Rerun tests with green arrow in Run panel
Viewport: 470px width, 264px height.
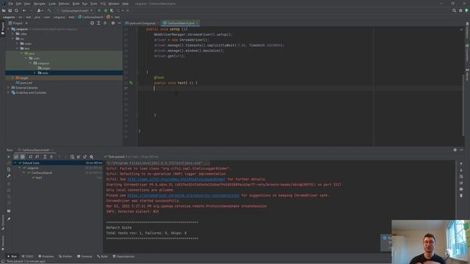coord(9,156)
